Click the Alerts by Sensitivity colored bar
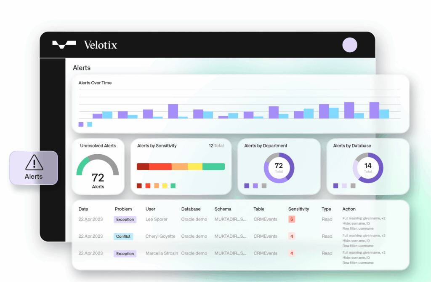The width and height of the screenshot is (431, 282). [x=181, y=167]
